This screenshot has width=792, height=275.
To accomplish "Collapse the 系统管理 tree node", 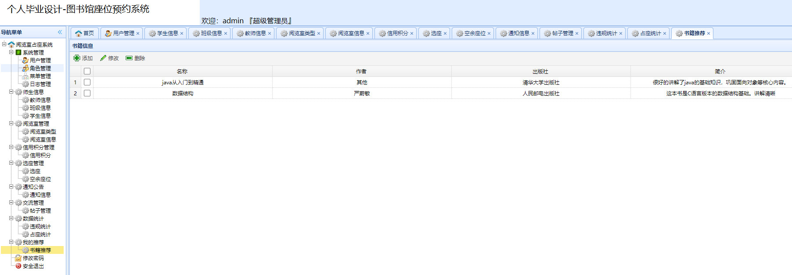I will tap(11, 52).
